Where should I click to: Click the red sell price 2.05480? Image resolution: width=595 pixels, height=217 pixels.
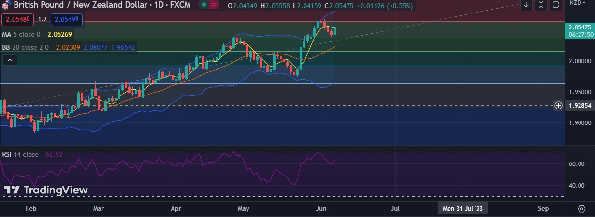[x=18, y=20]
